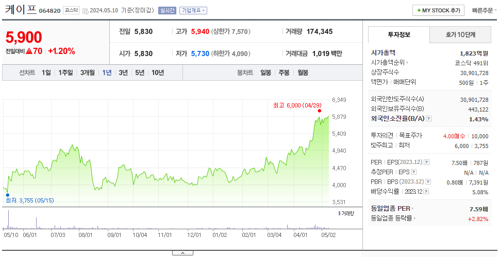Image resolution: width=499 pixels, height=257 pixels.
Task: Click help icon next to 외국인소진율(B/A)
Action: pyautogui.click(x=429, y=119)
